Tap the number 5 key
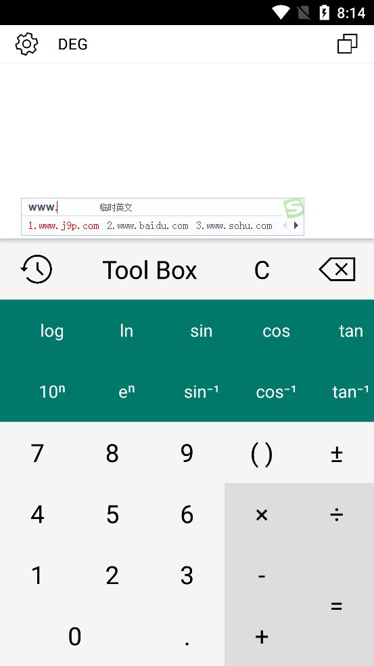The image size is (374, 666). (112, 515)
